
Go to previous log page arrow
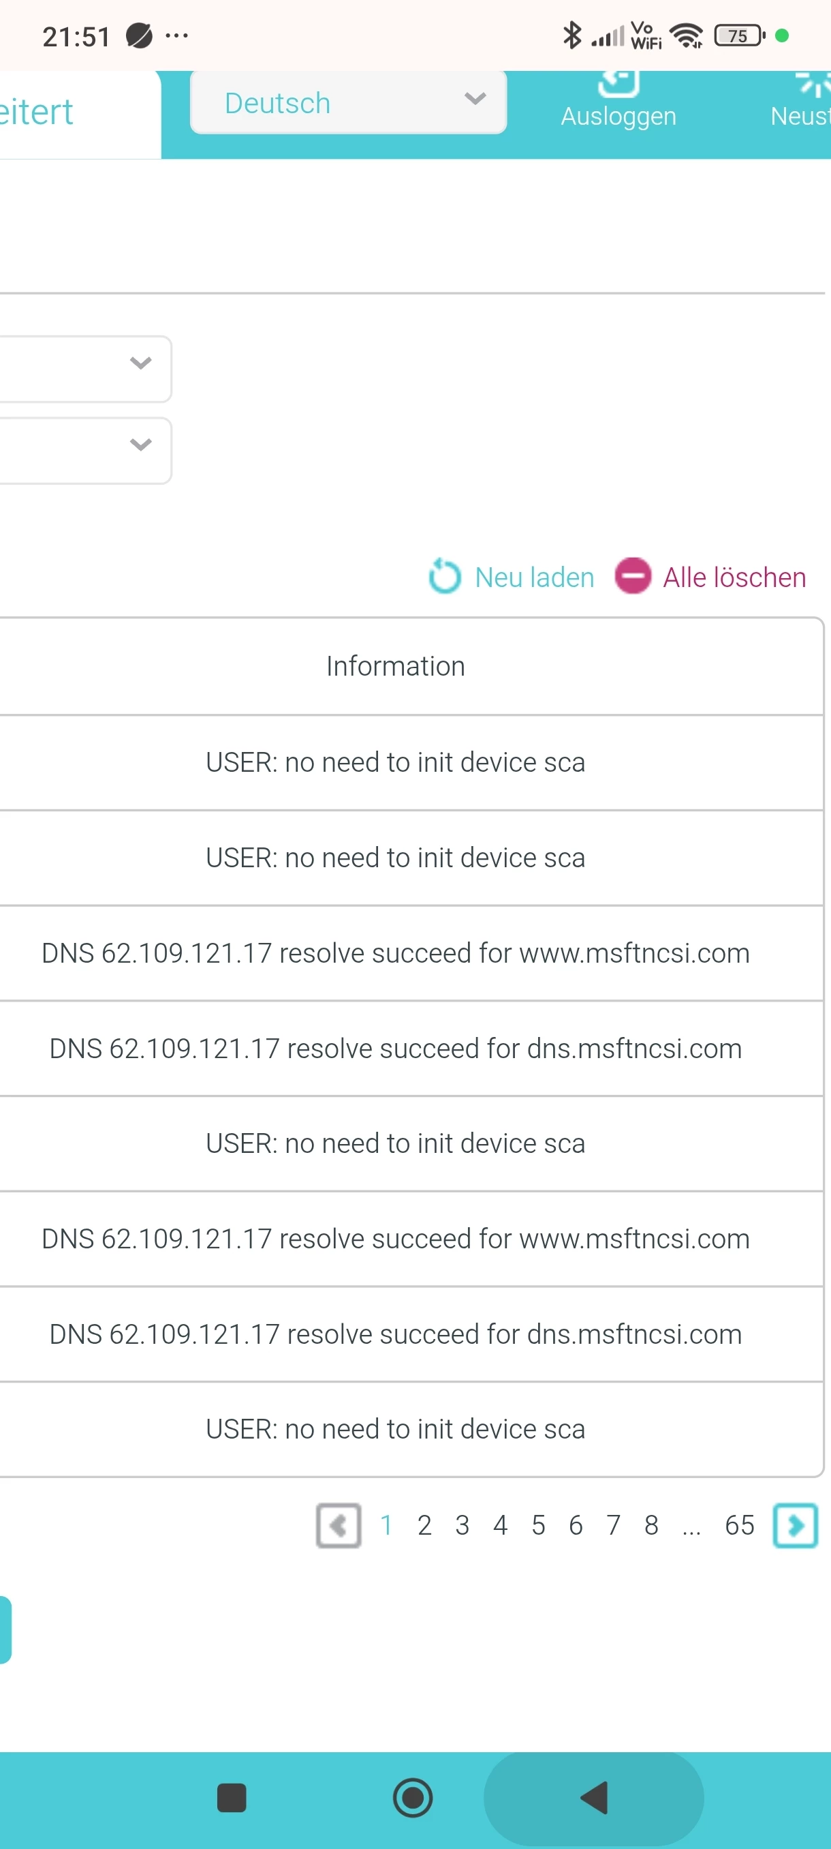pos(339,1524)
